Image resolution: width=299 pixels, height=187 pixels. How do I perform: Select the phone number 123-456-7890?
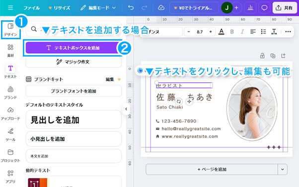point(179,121)
